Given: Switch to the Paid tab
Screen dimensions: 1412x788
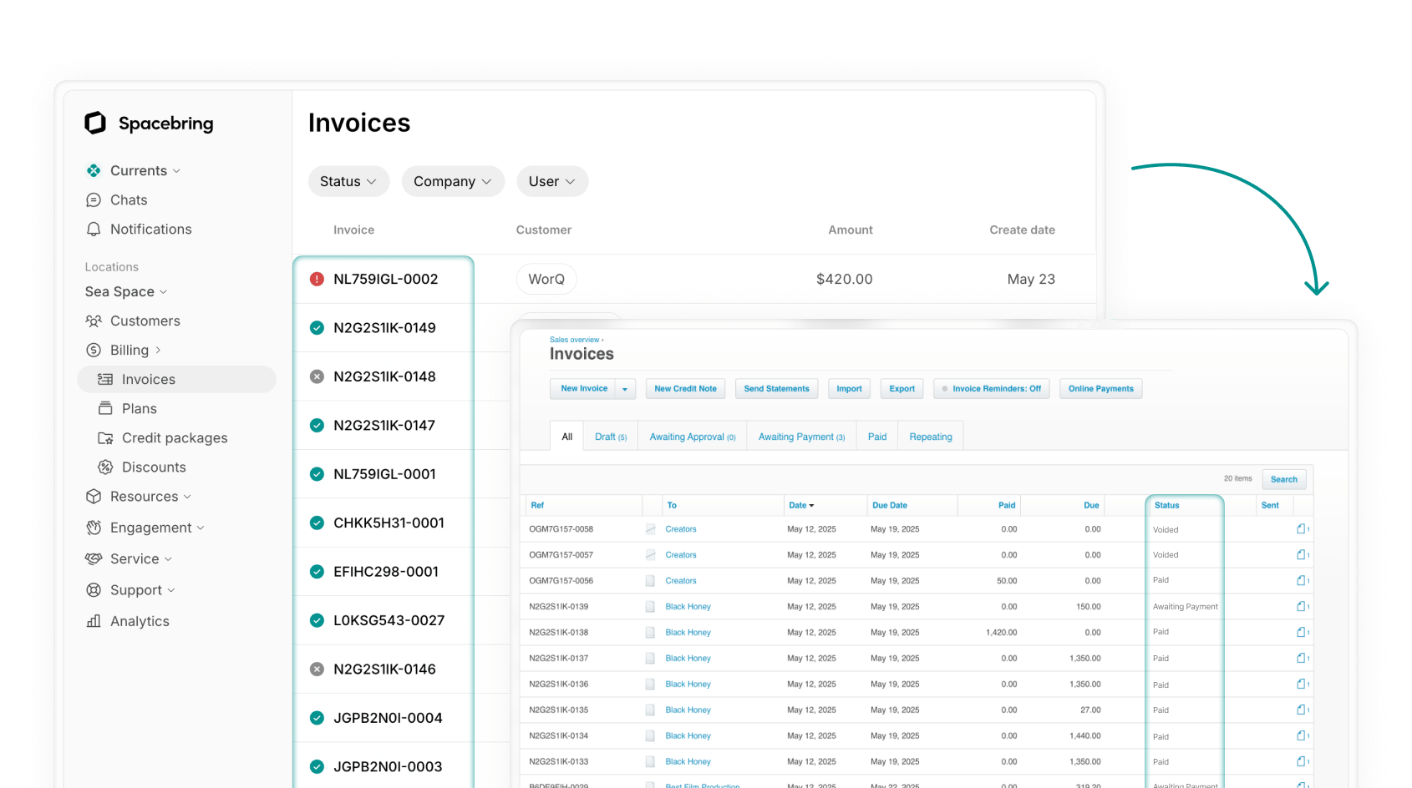Looking at the screenshot, I should (877, 437).
